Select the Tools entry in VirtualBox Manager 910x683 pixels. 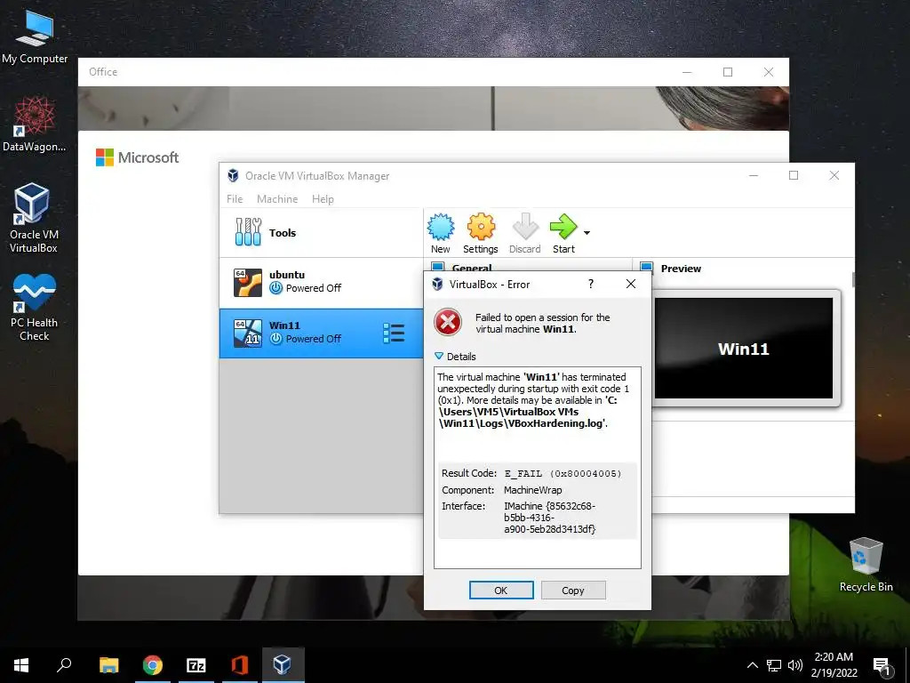tap(321, 233)
